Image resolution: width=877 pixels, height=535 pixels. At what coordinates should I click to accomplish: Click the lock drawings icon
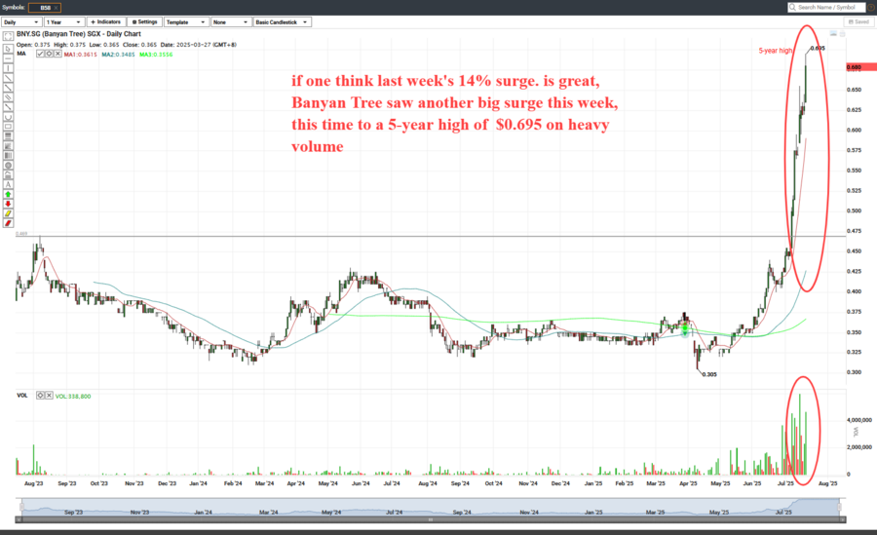(8, 174)
